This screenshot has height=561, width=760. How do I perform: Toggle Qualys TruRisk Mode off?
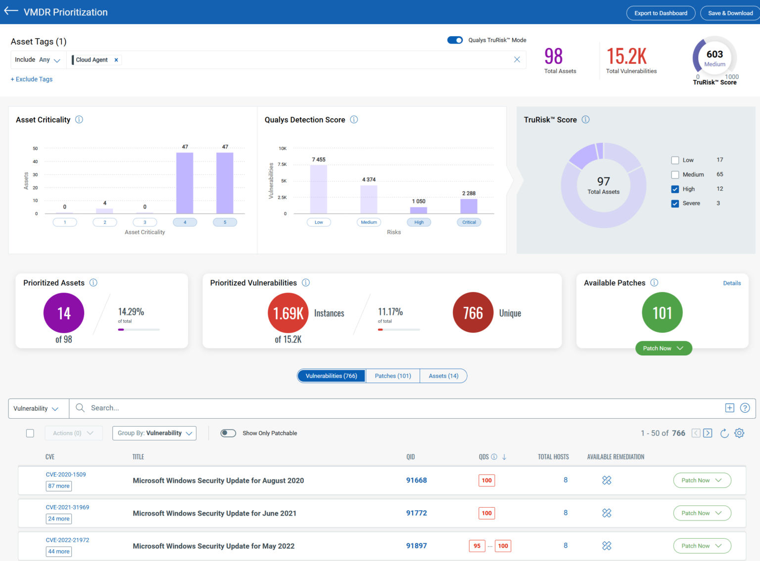pos(455,40)
